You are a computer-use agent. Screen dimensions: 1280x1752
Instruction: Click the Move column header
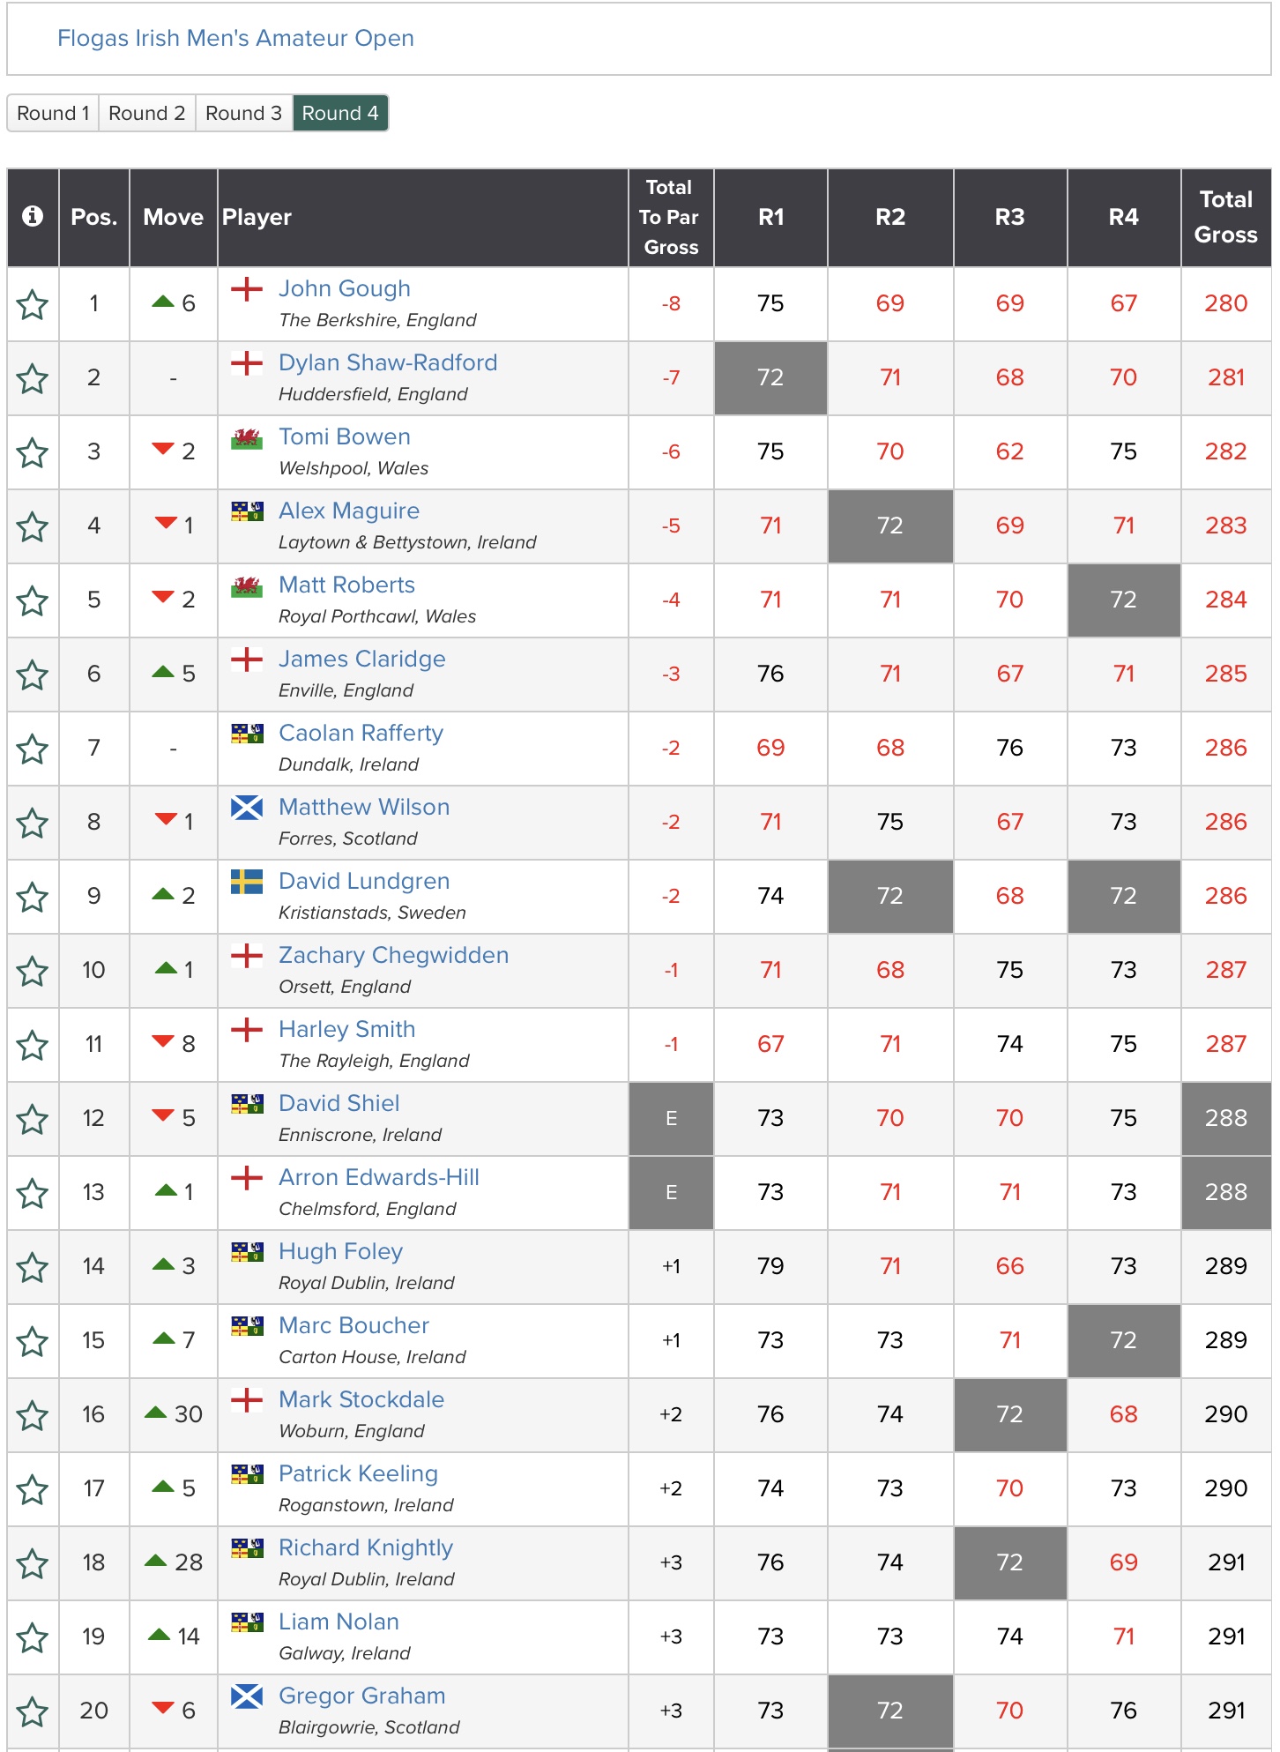(173, 217)
